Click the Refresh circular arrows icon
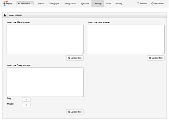 pyautogui.click(x=138, y=3)
